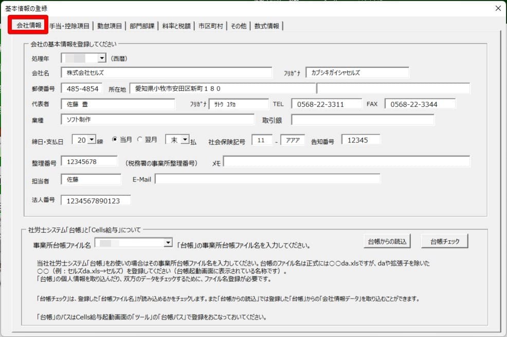Go to the 料率と税額 tab
Viewport: 507px width, 337px height.
[x=176, y=26]
